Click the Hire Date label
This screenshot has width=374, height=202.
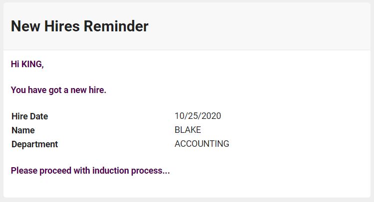click(x=29, y=116)
